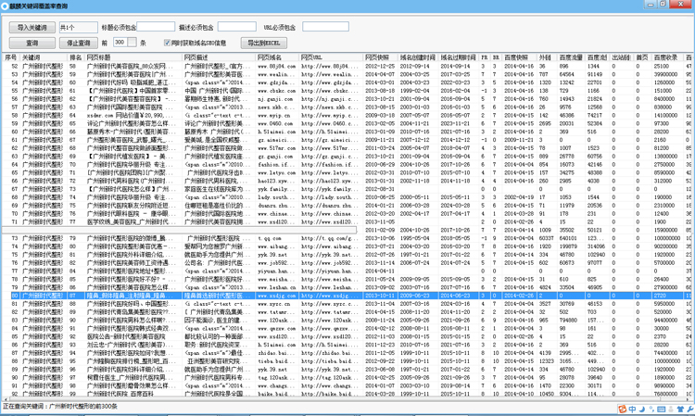This screenshot has height=416, width=695.
Task: Click domain cell nj.ganji.com
Action: click(x=275, y=99)
